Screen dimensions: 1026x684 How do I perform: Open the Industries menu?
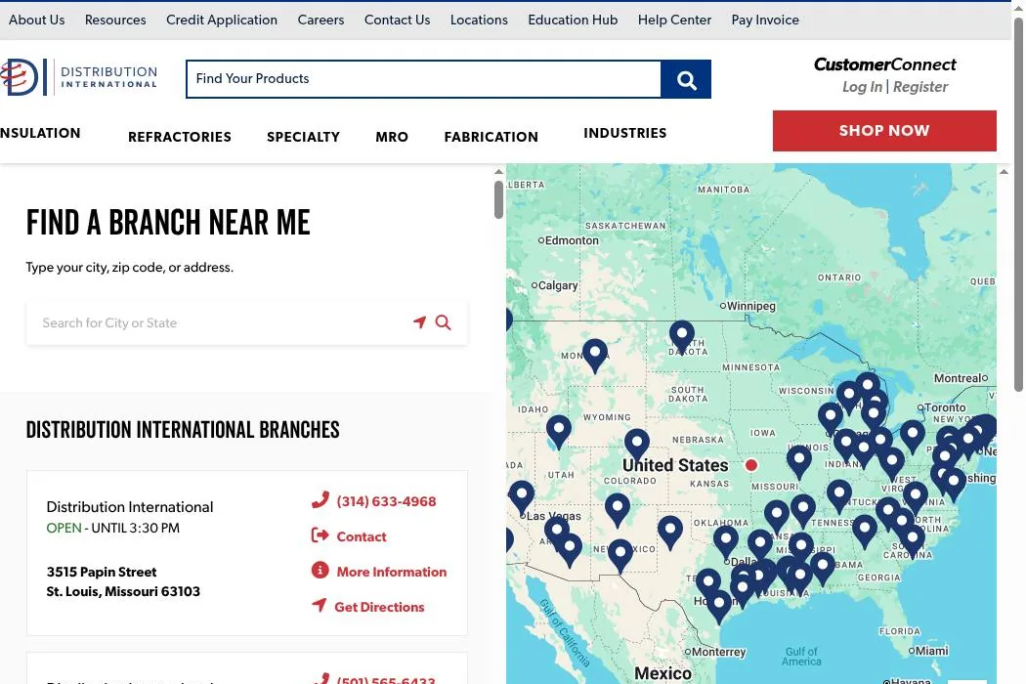coord(625,133)
